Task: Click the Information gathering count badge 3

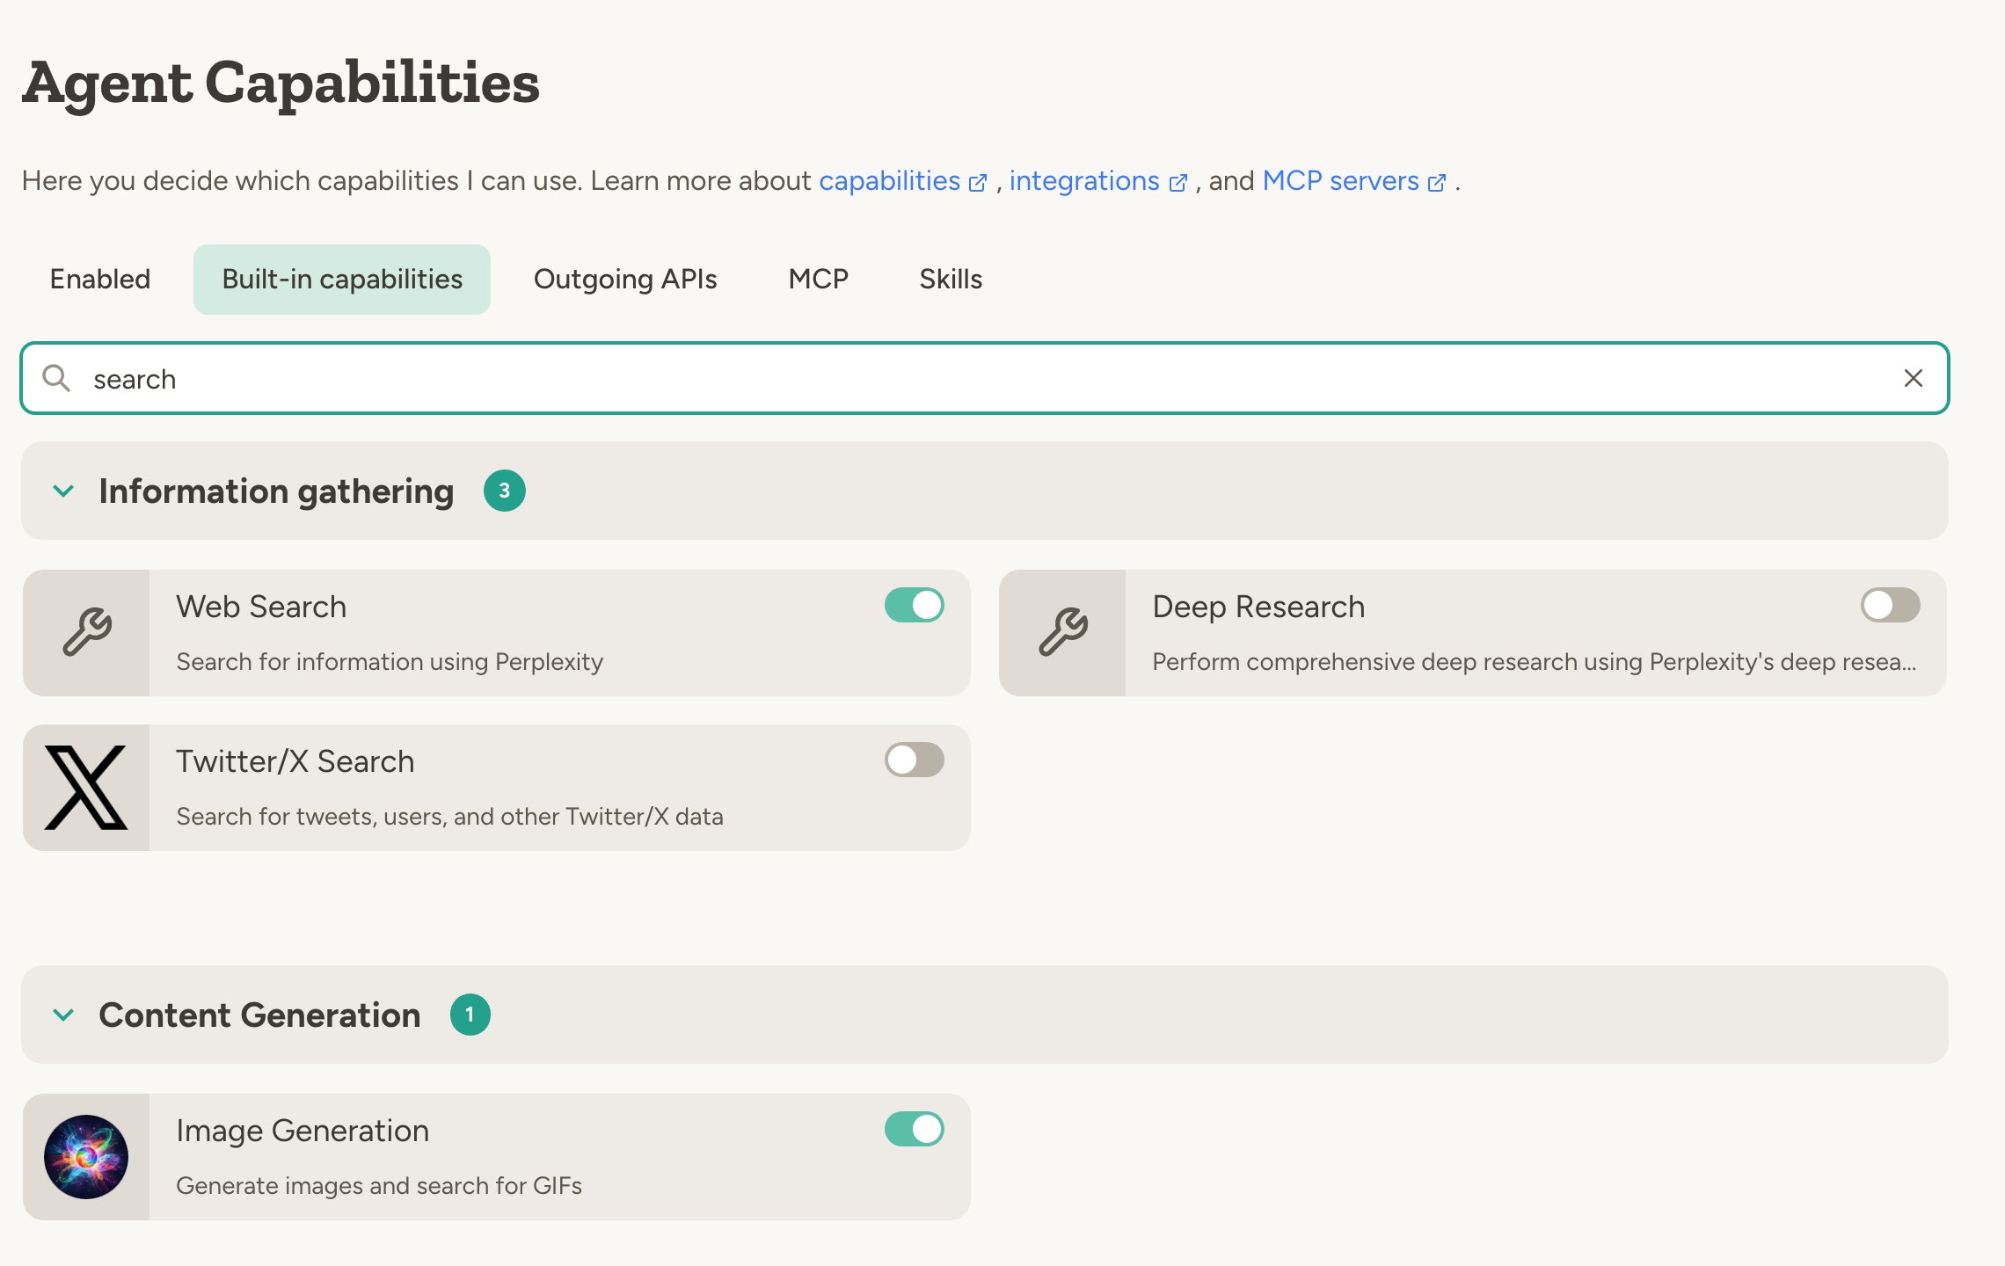Action: (x=505, y=491)
